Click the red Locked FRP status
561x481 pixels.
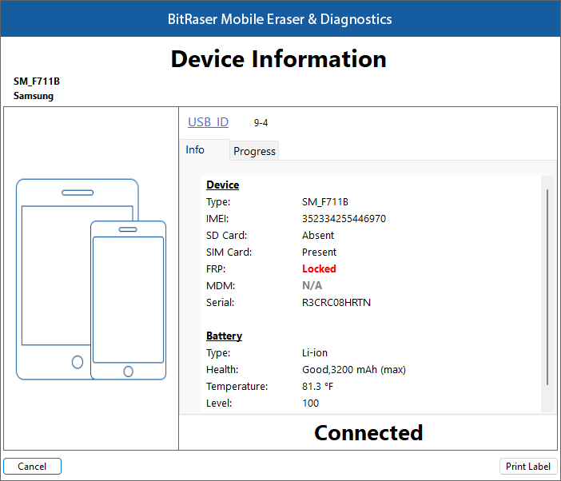319,269
